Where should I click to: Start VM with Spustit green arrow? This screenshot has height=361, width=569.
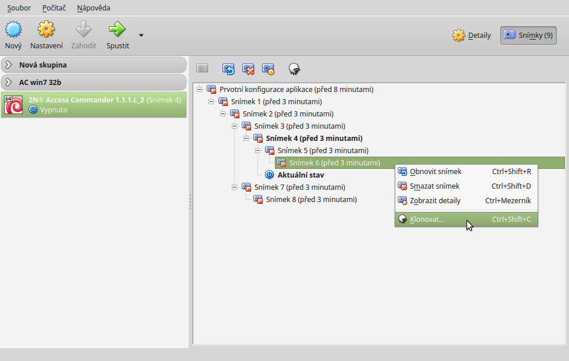tap(117, 29)
